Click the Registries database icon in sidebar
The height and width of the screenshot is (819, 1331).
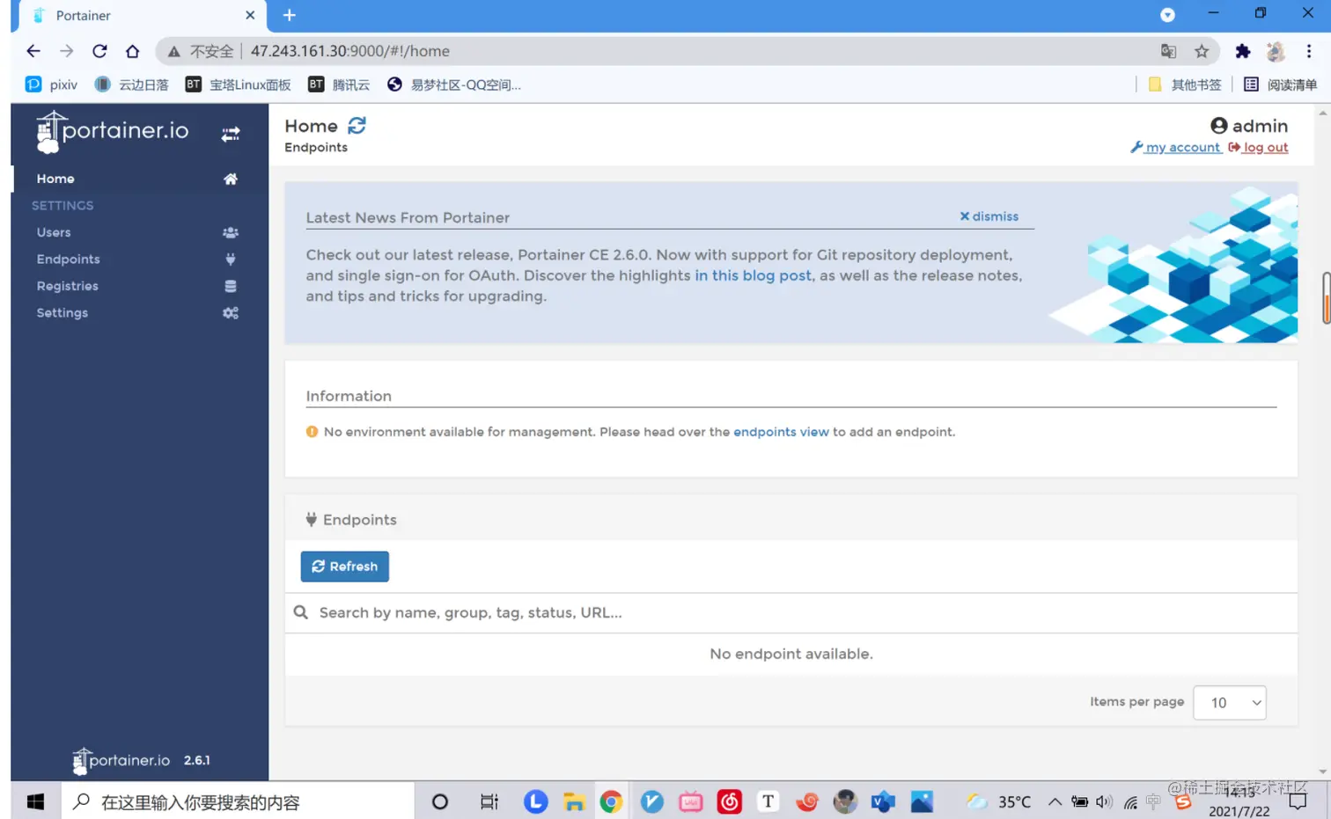231,286
